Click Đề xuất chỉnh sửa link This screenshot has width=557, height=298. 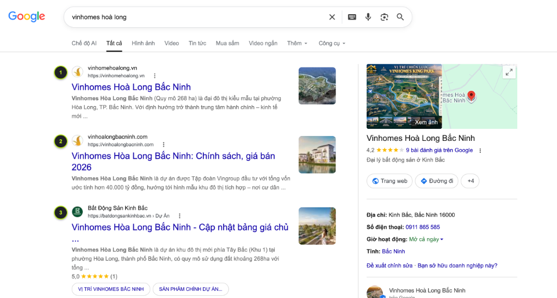click(x=389, y=266)
